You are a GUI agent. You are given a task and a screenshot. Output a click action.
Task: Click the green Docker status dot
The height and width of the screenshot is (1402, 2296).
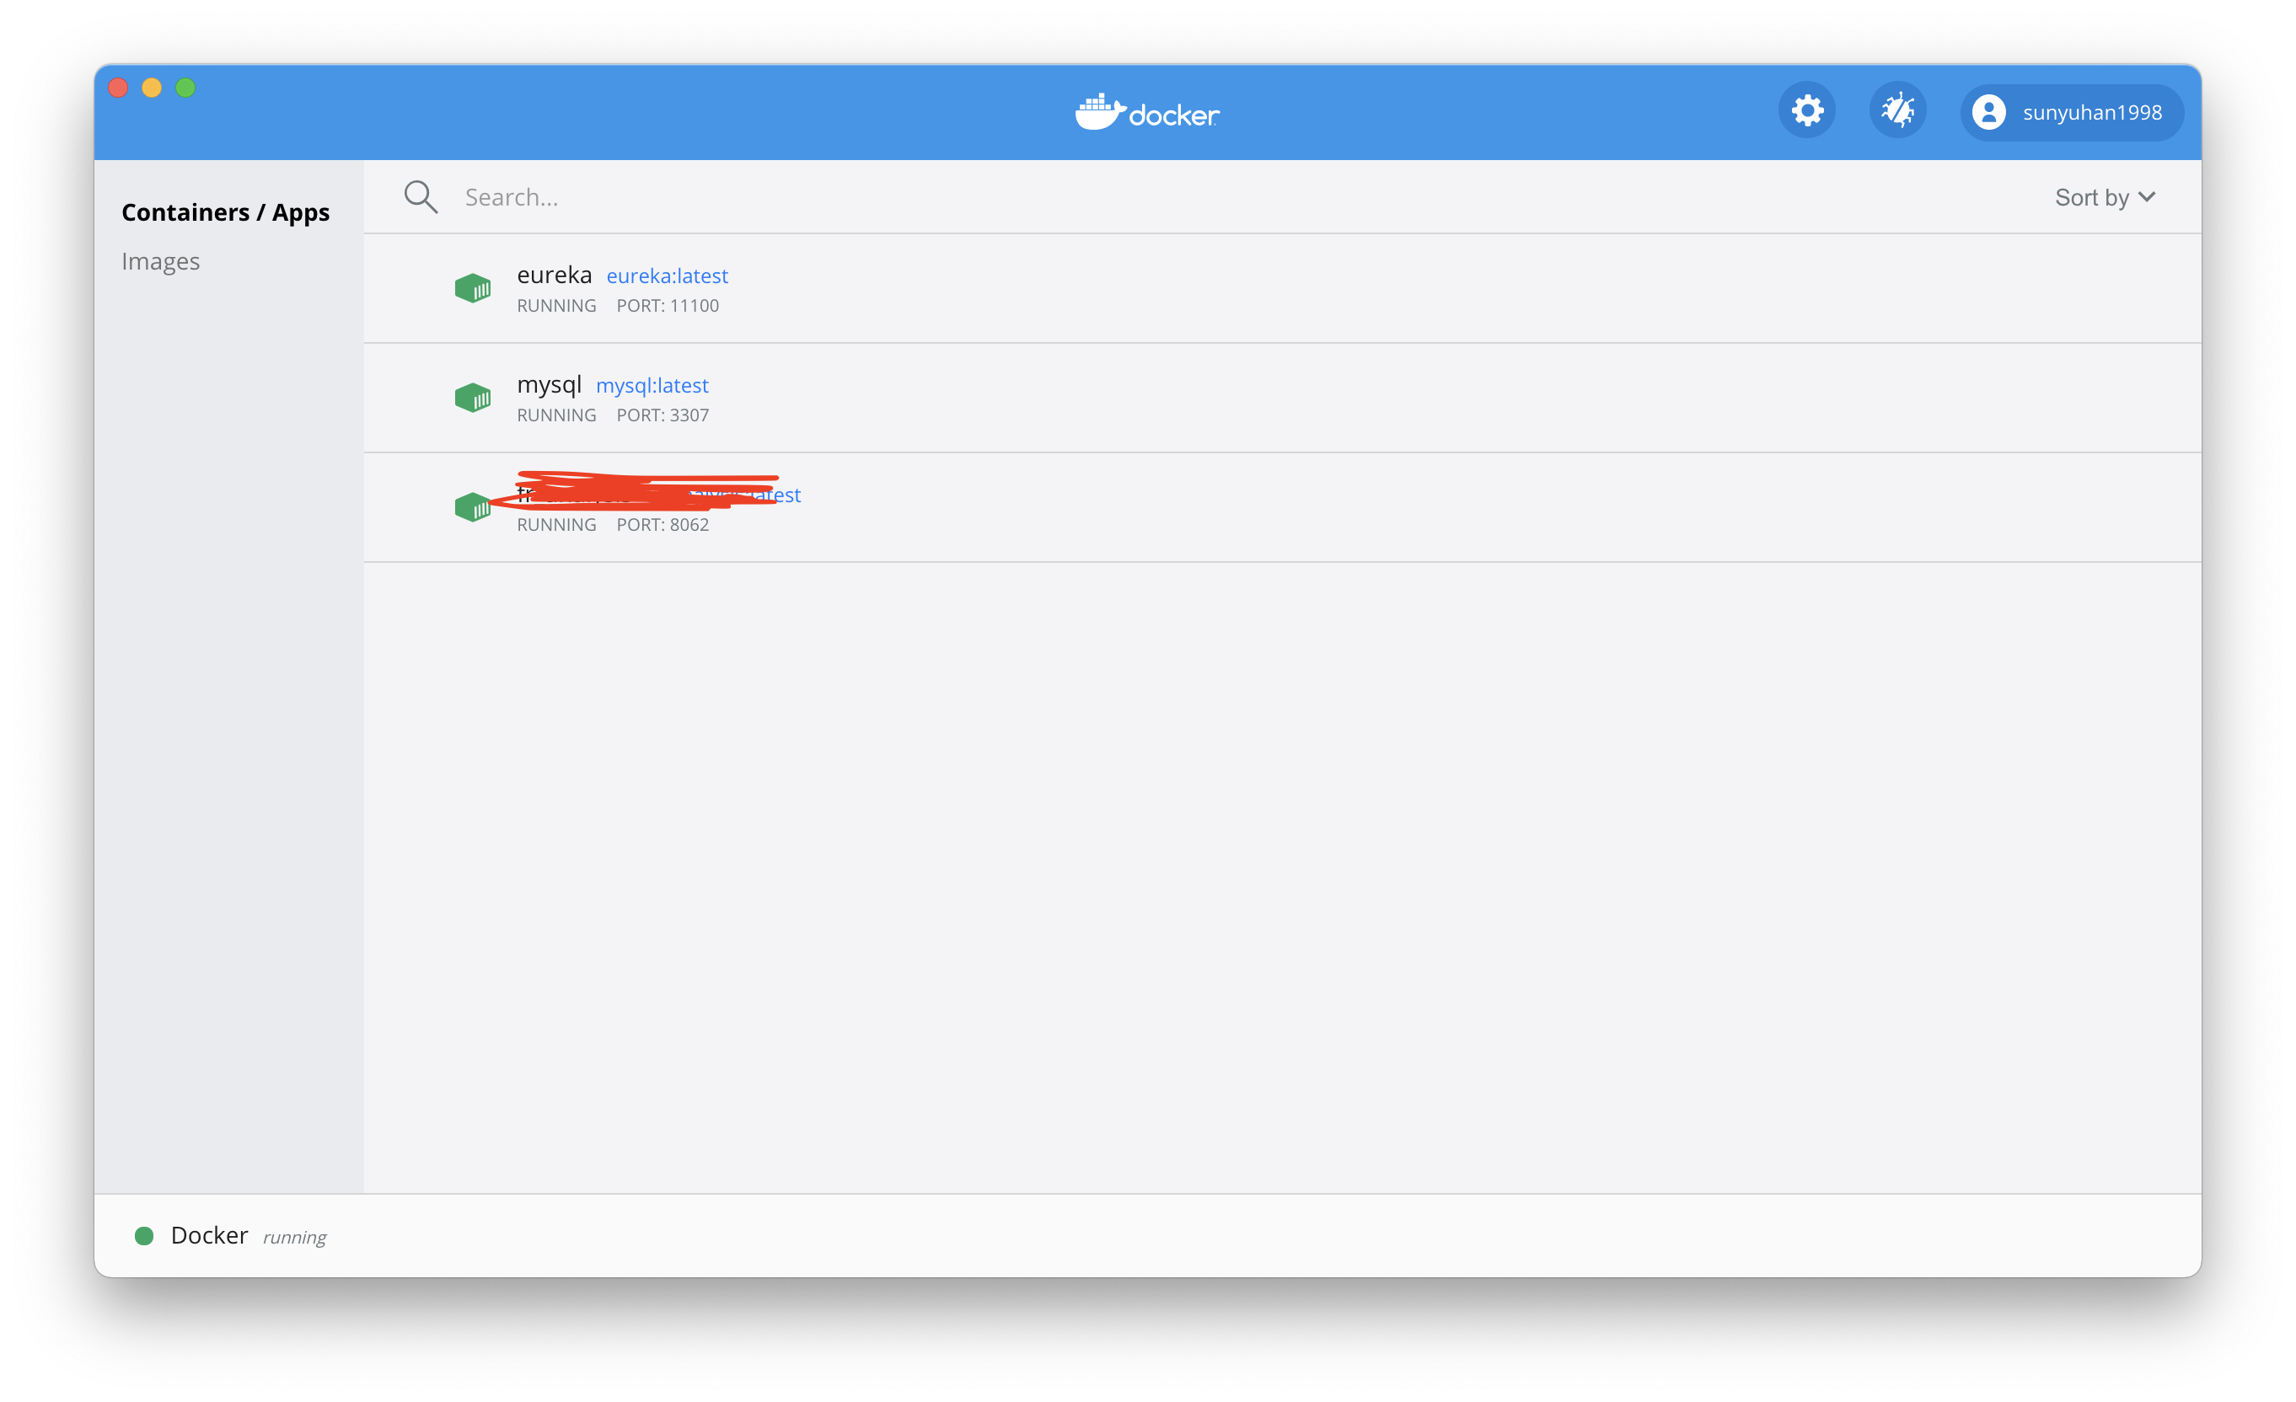(143, 1236)
